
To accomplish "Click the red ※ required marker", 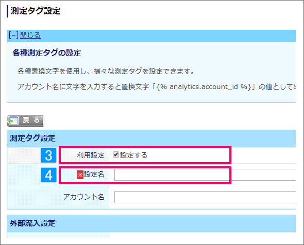I will pyautogui.click(x=80, y=175).
